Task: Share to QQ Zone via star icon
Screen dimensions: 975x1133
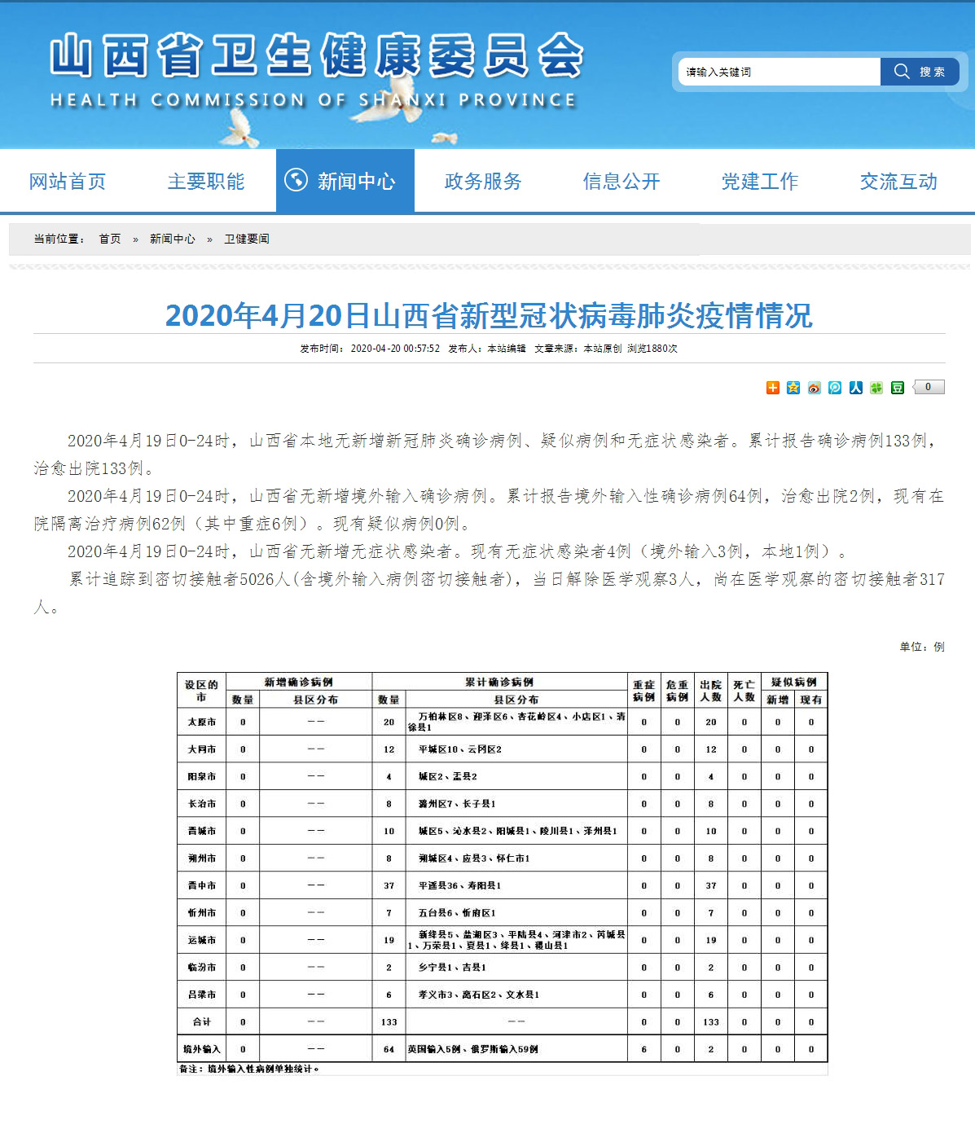Action: tap(793, 388)
